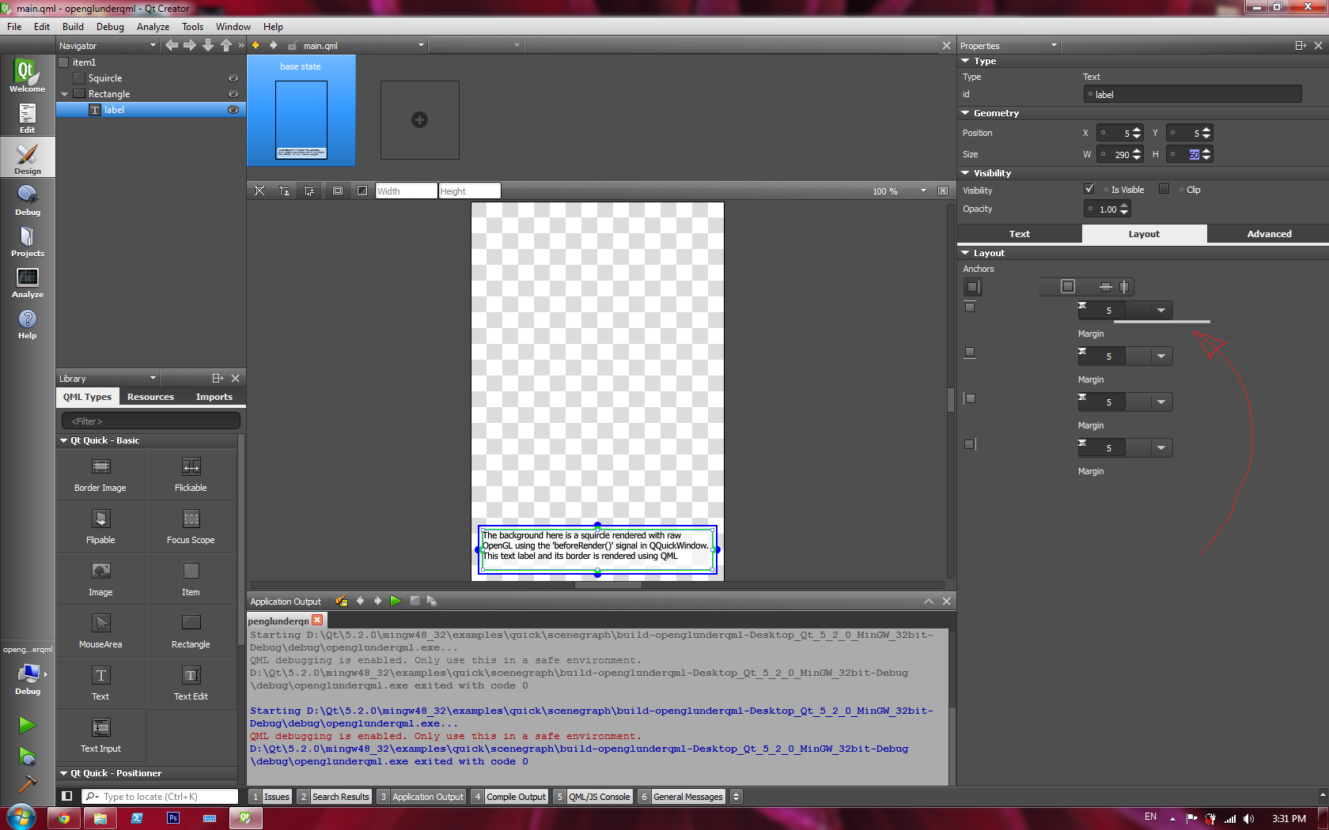Screen dimensions: 1329x830
Task: Select the Text Input library item
Action: pos(100,736)
